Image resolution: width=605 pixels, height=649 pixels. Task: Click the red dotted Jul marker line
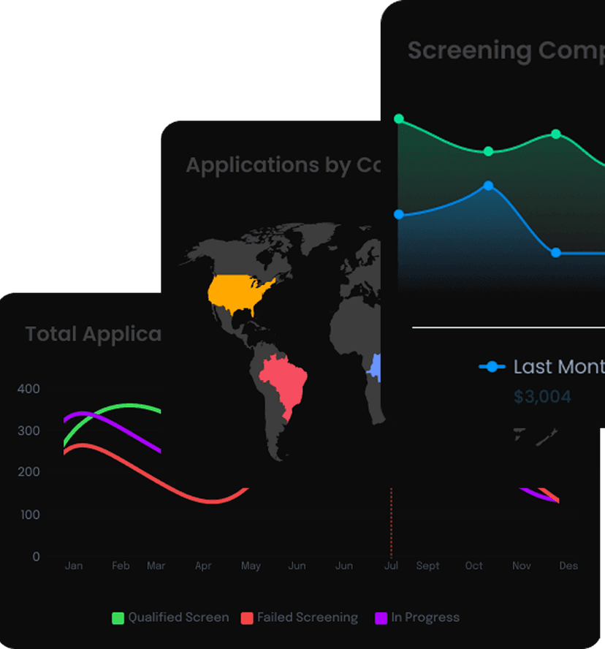(x=392, y=519)
